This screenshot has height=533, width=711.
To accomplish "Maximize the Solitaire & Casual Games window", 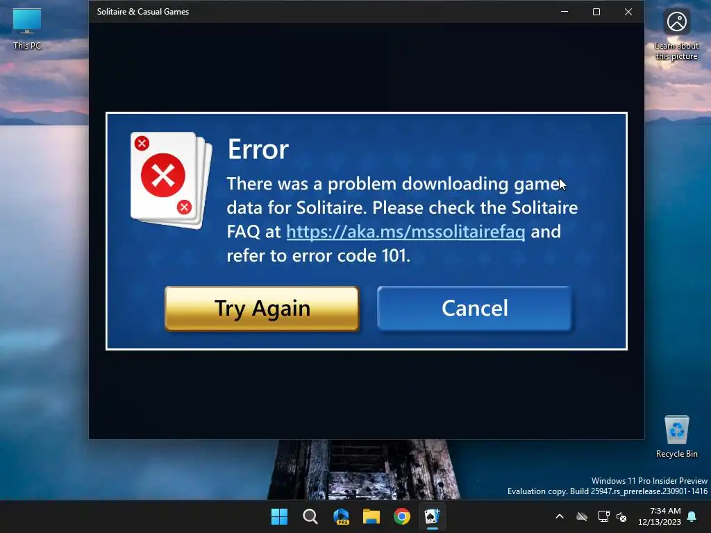I will 596,12.
